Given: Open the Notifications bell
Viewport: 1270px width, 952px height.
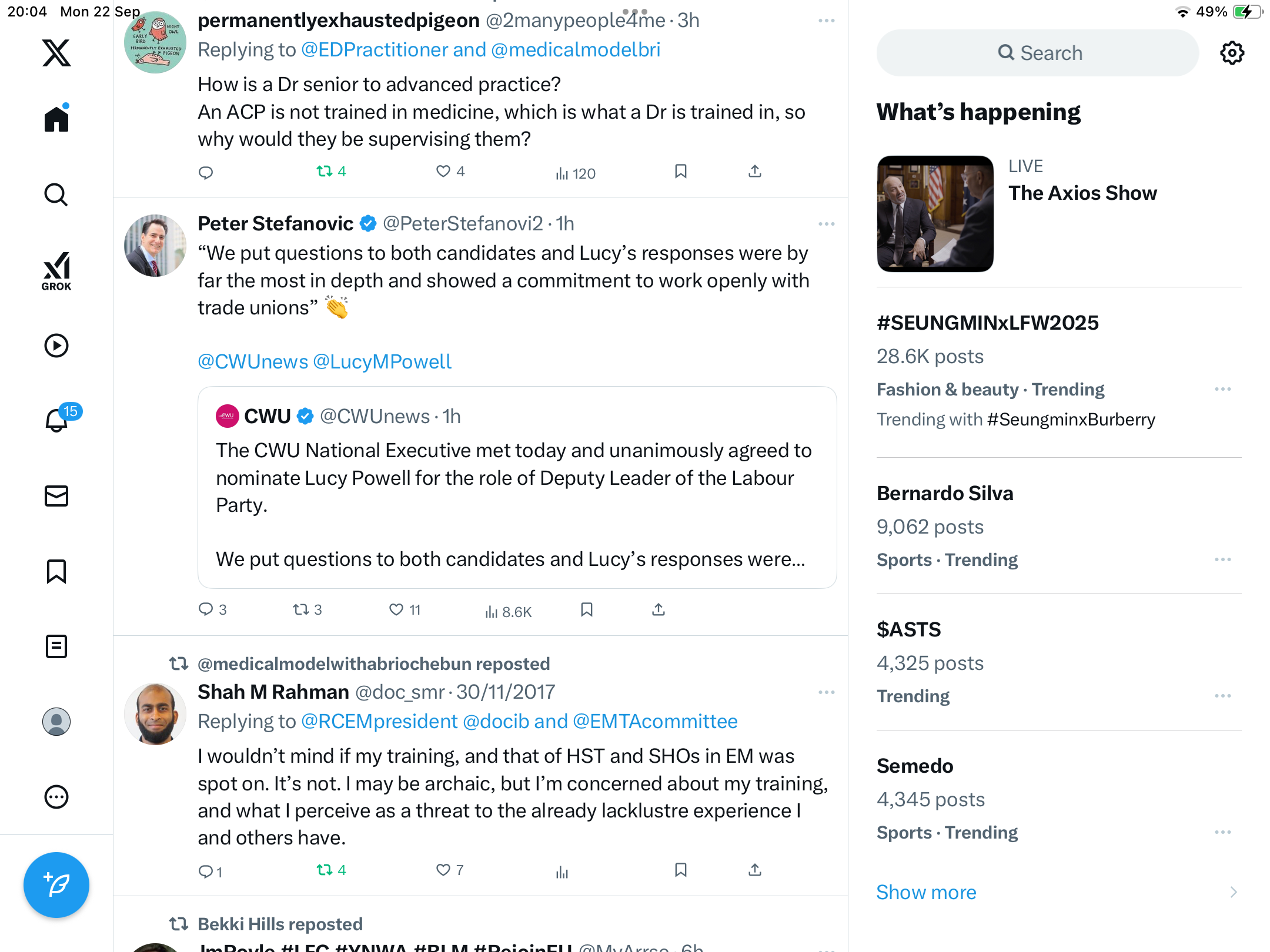Looking at the screenshot, I should [57, 420].
